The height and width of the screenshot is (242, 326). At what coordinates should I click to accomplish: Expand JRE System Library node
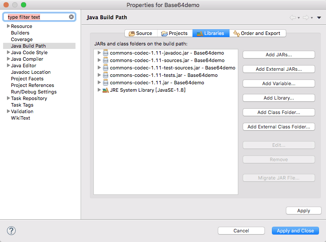point(99,90)
